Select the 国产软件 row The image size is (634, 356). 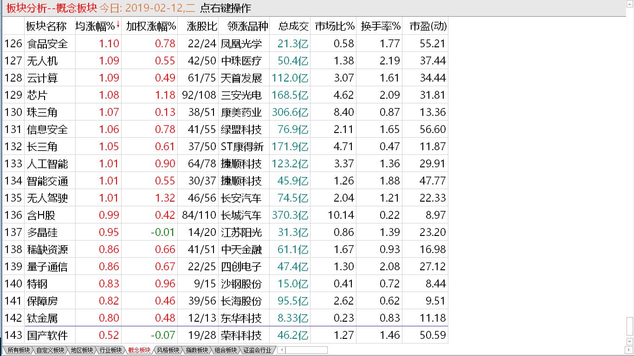[225, 335]
